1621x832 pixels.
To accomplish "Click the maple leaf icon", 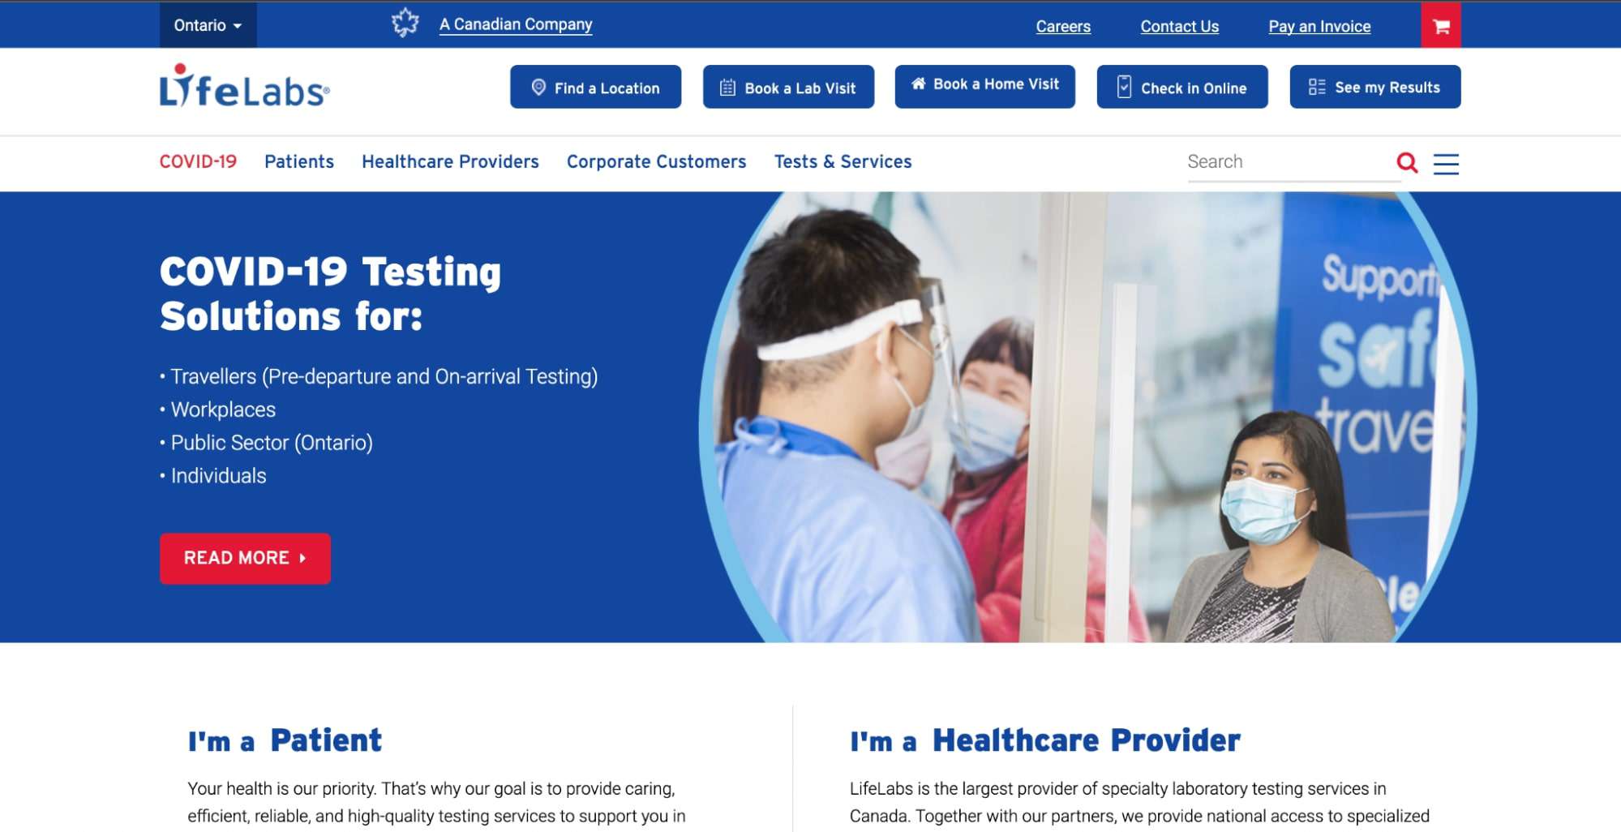I will click(x=405, y=23).
